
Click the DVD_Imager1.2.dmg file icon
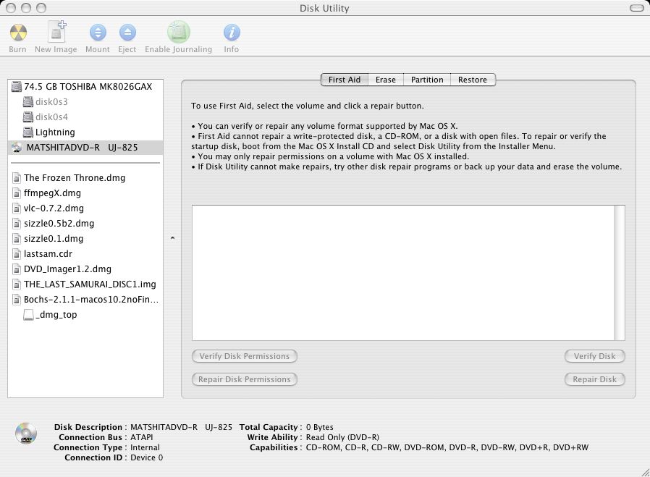tap(17, 269)
